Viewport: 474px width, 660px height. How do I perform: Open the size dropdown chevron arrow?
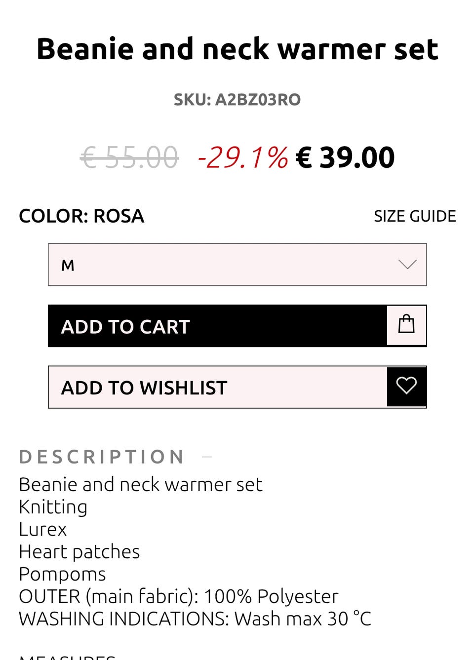407,265
